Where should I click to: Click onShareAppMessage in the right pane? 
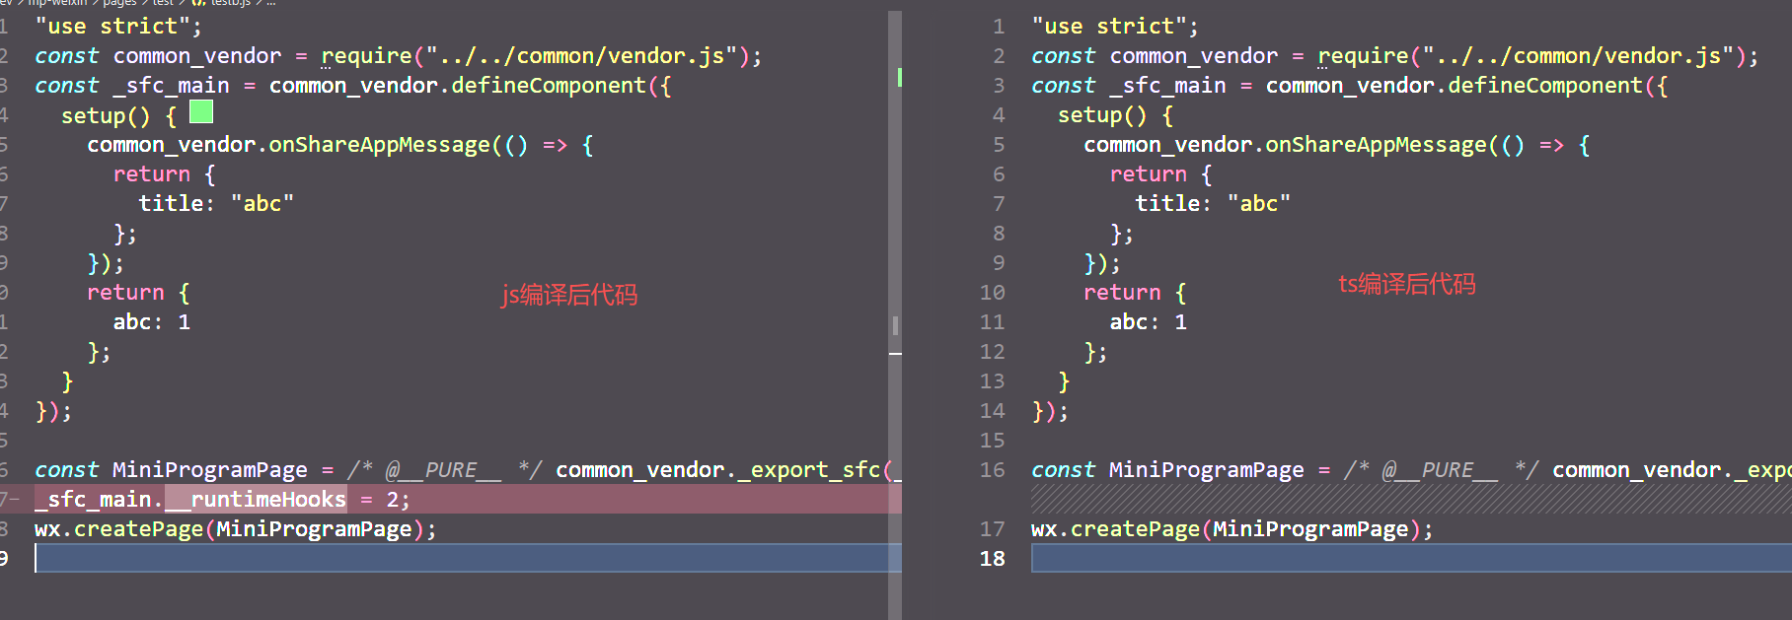(x=1375, y=145)
